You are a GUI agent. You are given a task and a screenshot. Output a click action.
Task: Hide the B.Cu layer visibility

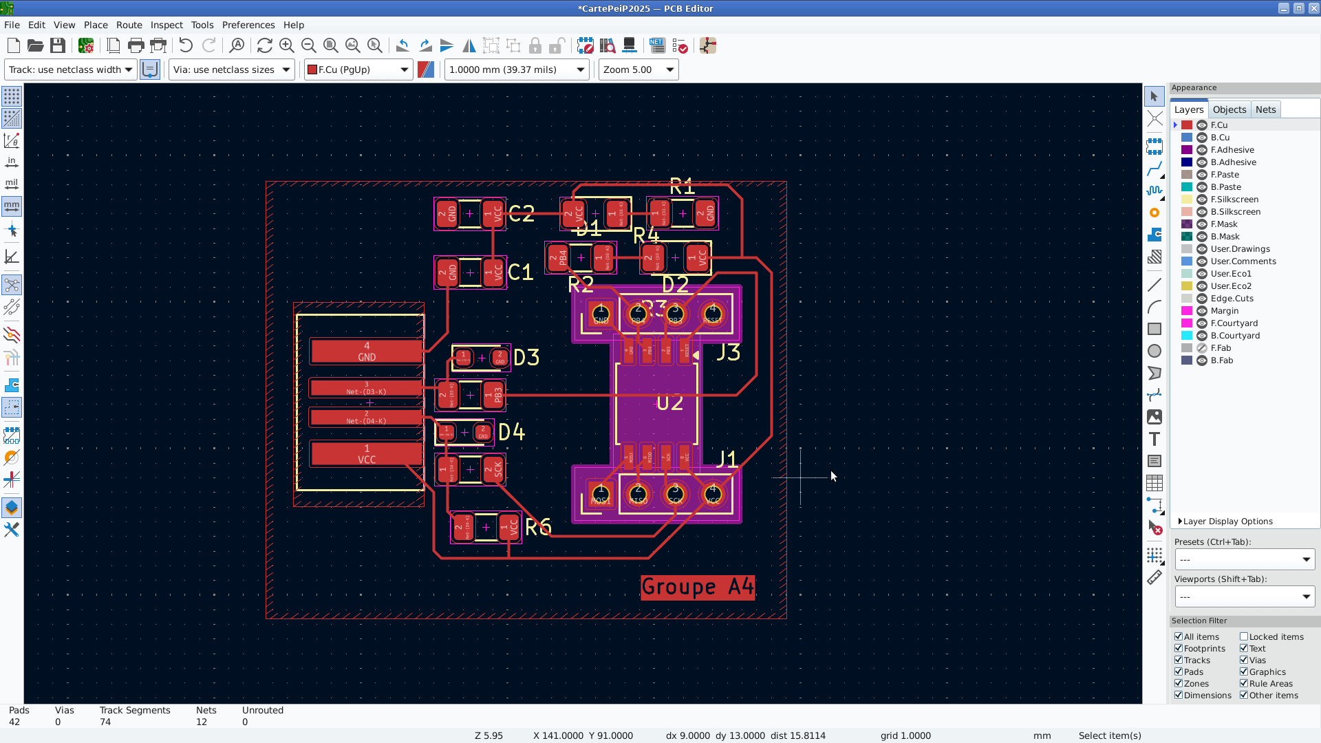pyautogui.click(x=1202, y=138)
